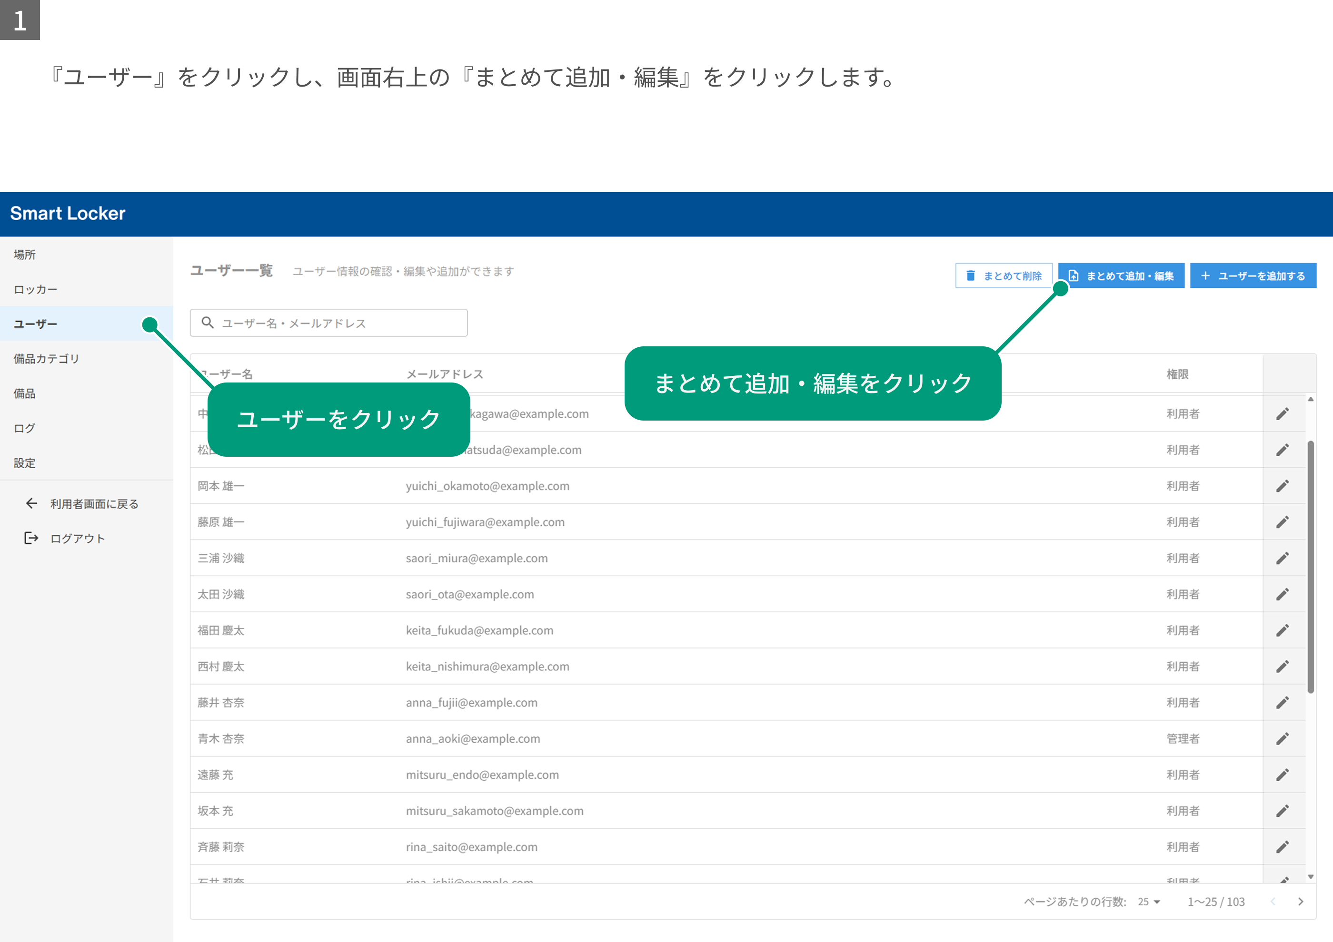Click the pencil icon for 斉藤 莉奈
1333x942 pixels.
coord(1283,847)
